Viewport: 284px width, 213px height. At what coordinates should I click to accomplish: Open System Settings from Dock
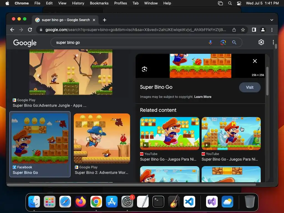tap(127, 202)
